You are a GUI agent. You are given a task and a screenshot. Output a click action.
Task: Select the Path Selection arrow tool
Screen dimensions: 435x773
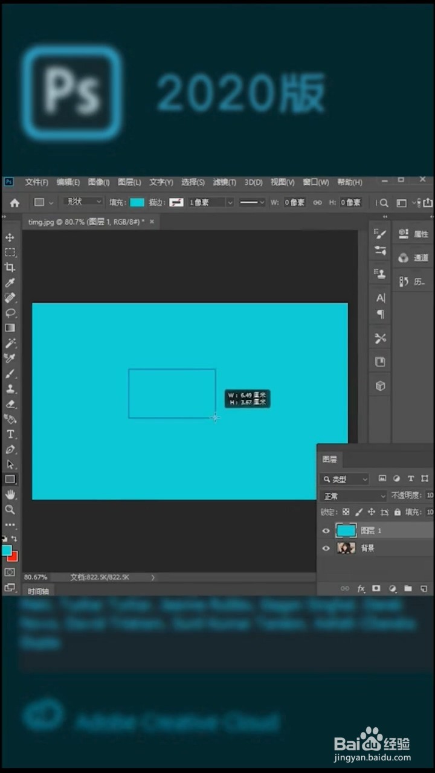10,464
